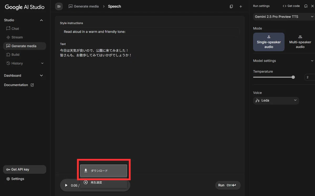Click the plus new prompt icon
315x196 pixels.
click(x=241, y=6)
